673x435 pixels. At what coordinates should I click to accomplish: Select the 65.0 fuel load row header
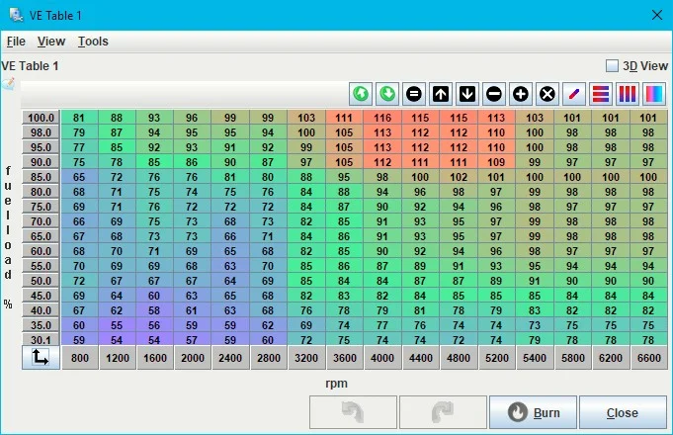tap(41, 236)
